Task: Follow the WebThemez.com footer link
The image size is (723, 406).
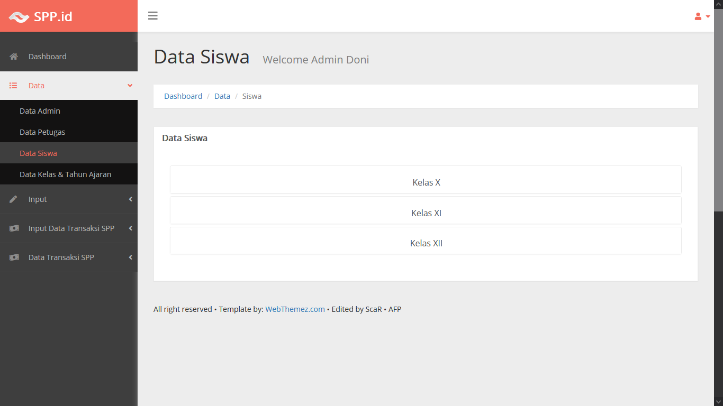Action: pyautogui.click(x=295, y=309)
